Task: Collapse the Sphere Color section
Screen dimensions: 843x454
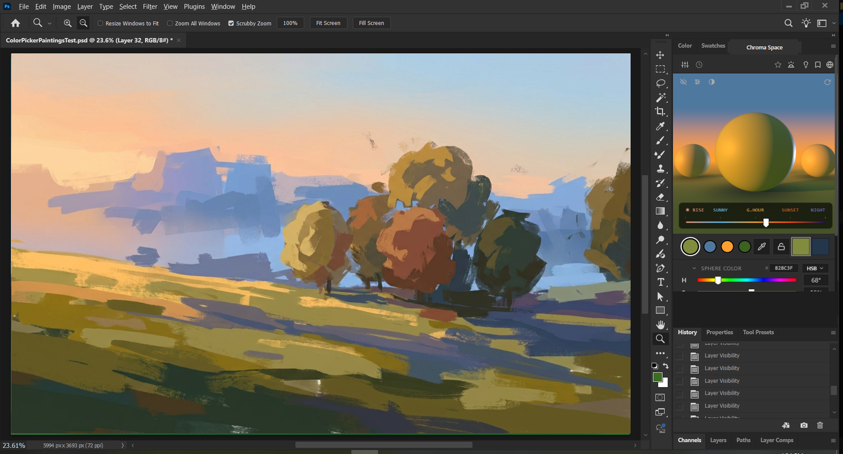Action: click(694, 268)
